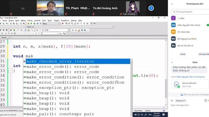The height and width of the screenshot is (117, 209).
Task: Click the Run to cursor debug icon
Action: pos(66,23)
